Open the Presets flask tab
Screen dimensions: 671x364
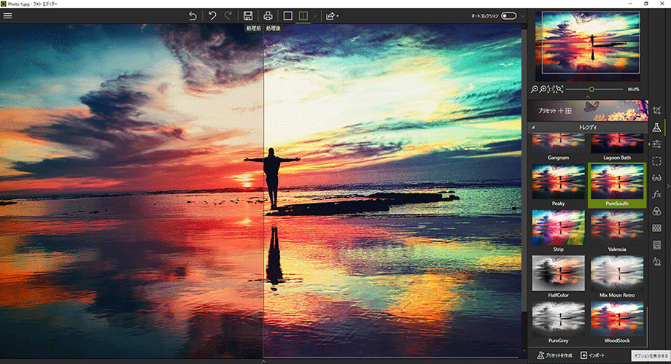[656, 127]
